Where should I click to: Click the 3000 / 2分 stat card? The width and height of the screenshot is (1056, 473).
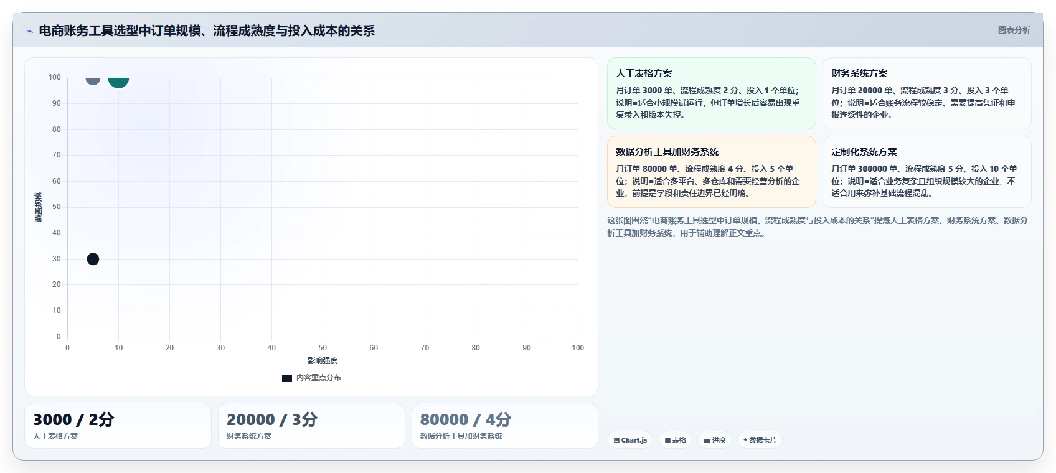point(118,426)
